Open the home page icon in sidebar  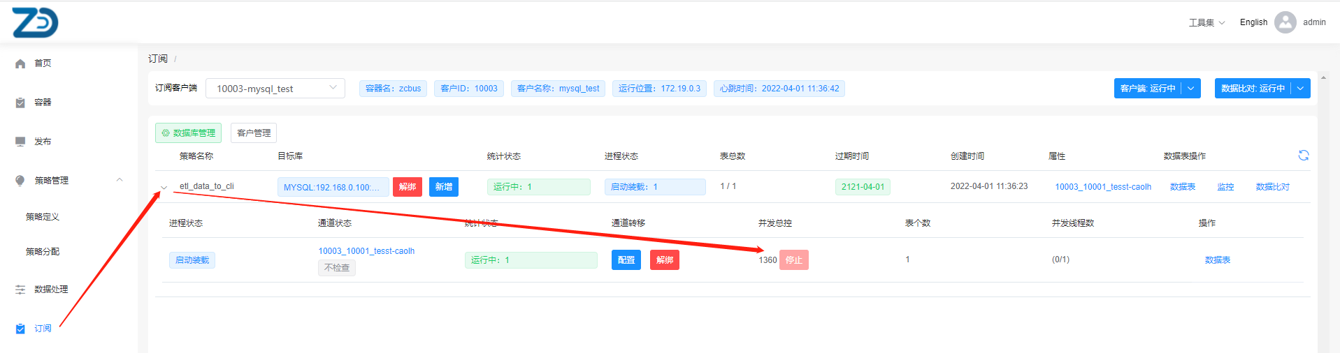coord(20,63)
